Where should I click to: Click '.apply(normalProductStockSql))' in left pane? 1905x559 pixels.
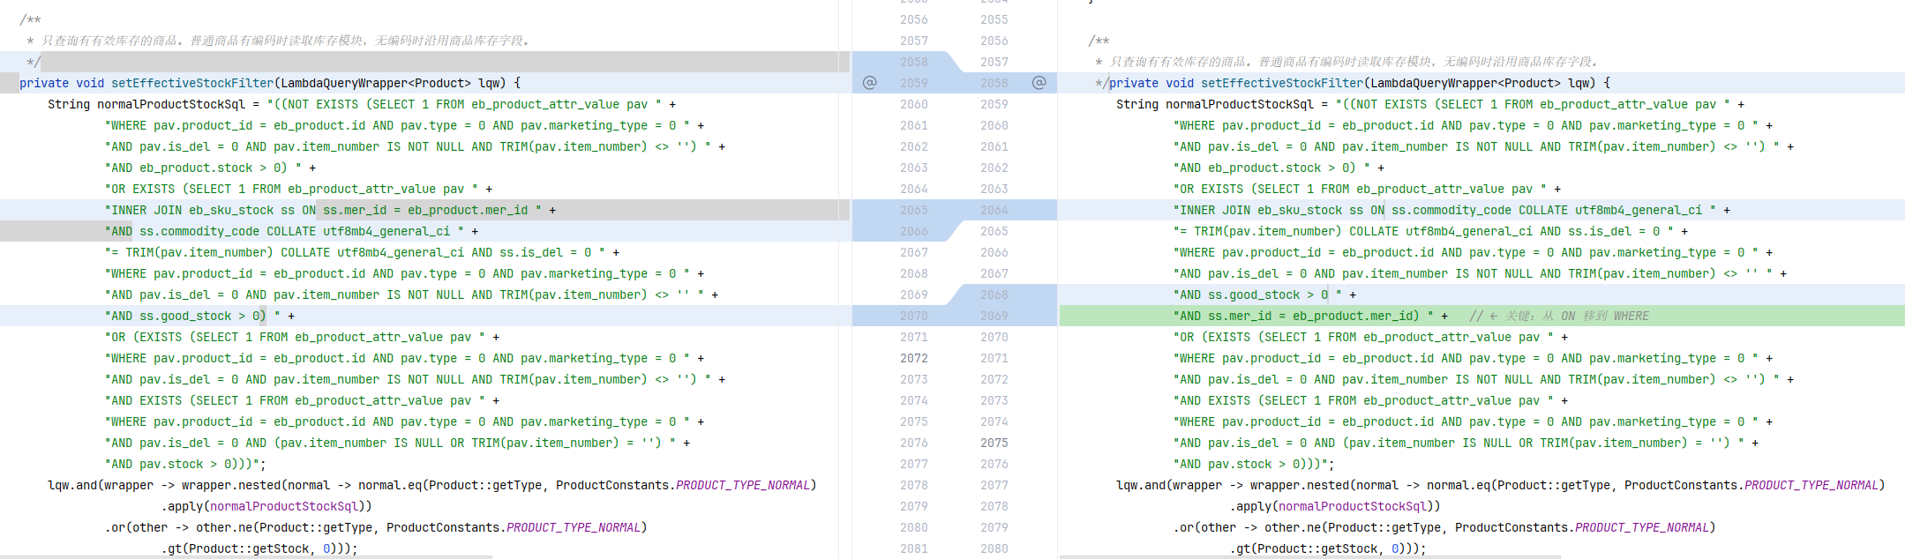[266, 506]
